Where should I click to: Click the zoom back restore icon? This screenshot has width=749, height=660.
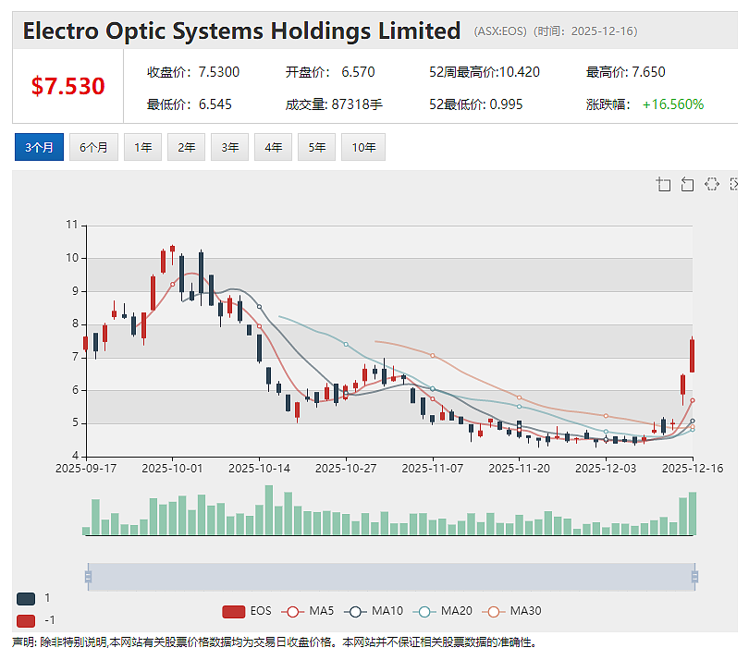coord(687,184)
